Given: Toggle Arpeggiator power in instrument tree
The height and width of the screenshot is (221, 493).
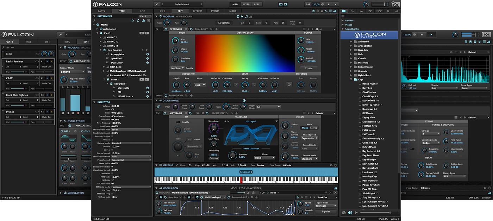Looking at the screenshot, I should 148,54.
